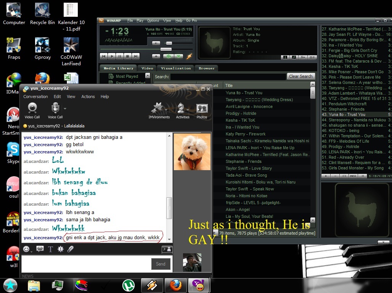Image resolution: width=392 pixels, height=293 pixels.
Task: Switch to the Visualization tab
Action: 175,68
